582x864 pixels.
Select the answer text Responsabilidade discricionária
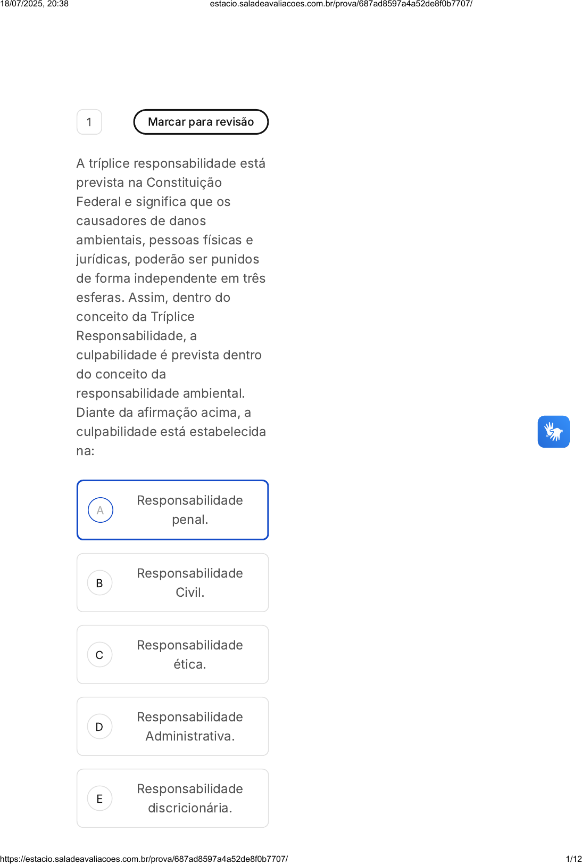(x=189, y=799)
